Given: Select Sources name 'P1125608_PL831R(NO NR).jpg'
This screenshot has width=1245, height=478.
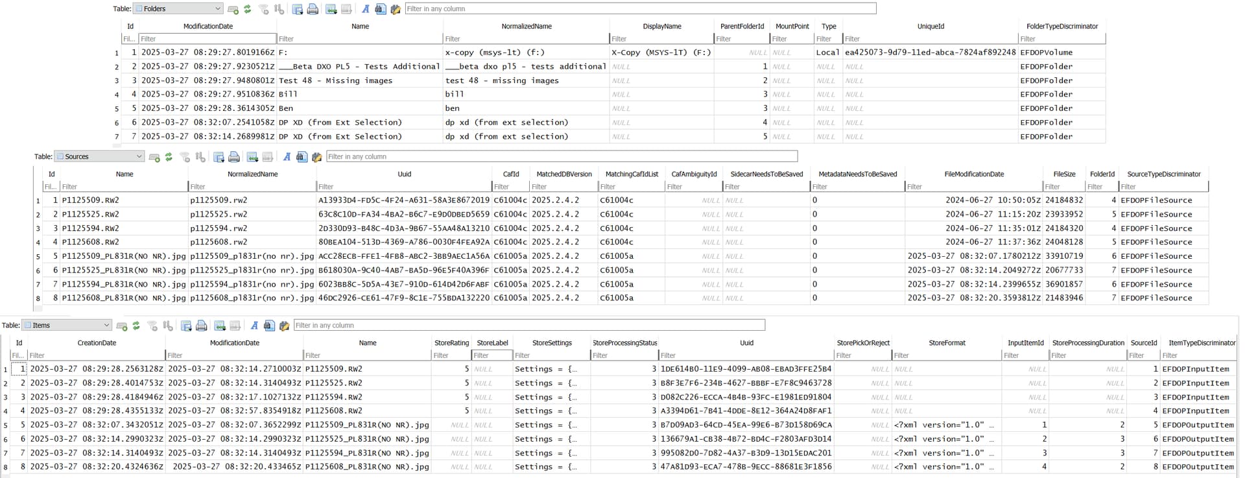Looking at the screenshot, I should pyautogui.click(x=124, y=299).
